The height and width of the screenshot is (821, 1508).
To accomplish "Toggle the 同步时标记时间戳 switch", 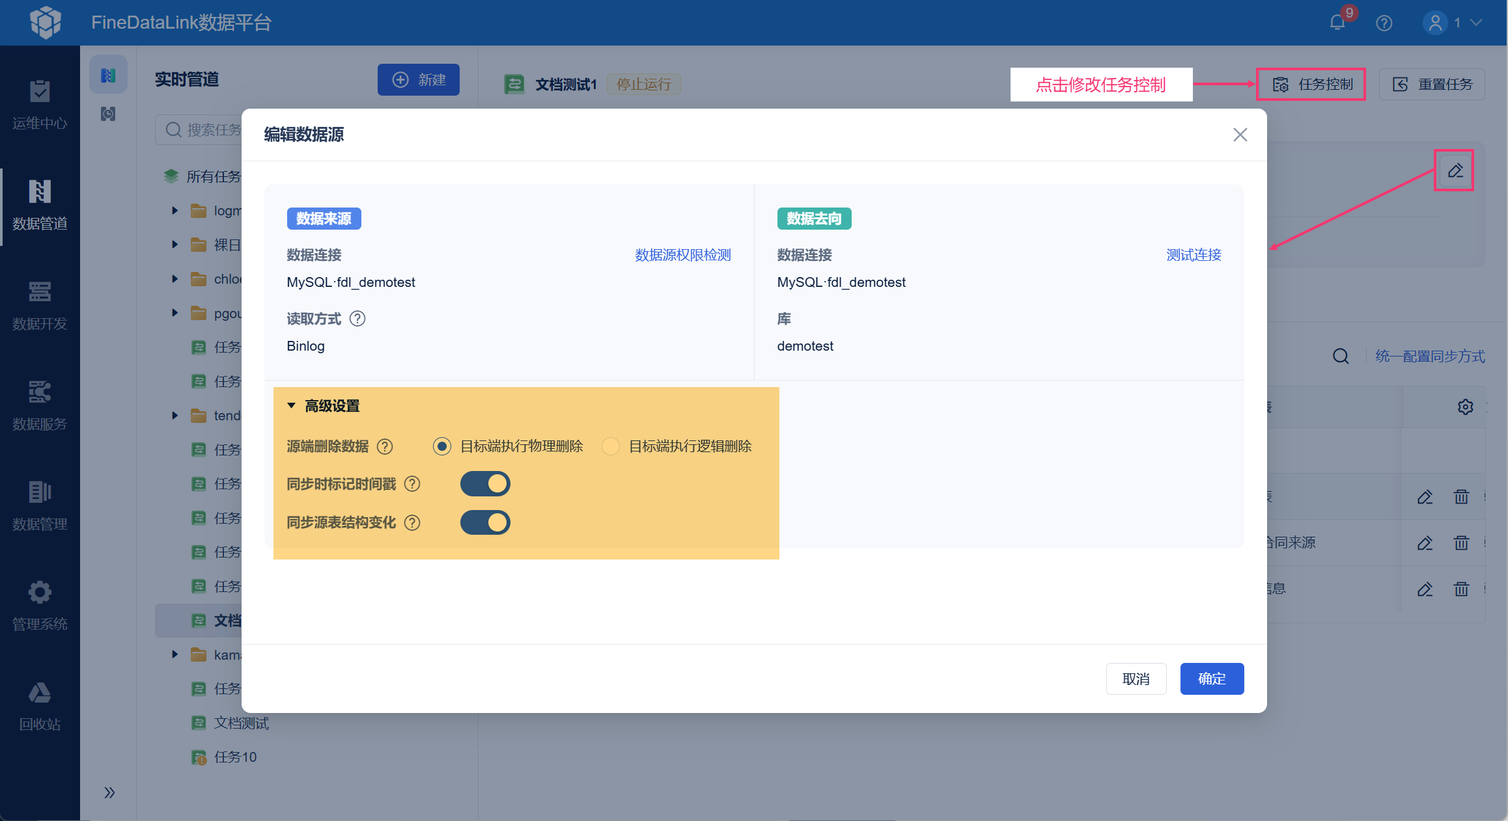I will [x=485, y=484].
